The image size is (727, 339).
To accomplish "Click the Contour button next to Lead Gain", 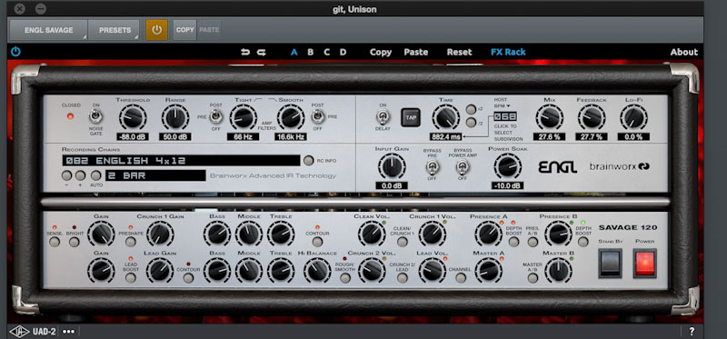I will point(188,278).
